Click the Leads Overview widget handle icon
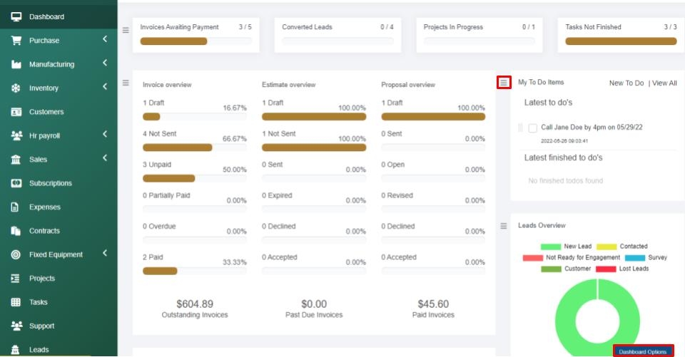The width and height of the screenshot is (685, 357). 504,226
